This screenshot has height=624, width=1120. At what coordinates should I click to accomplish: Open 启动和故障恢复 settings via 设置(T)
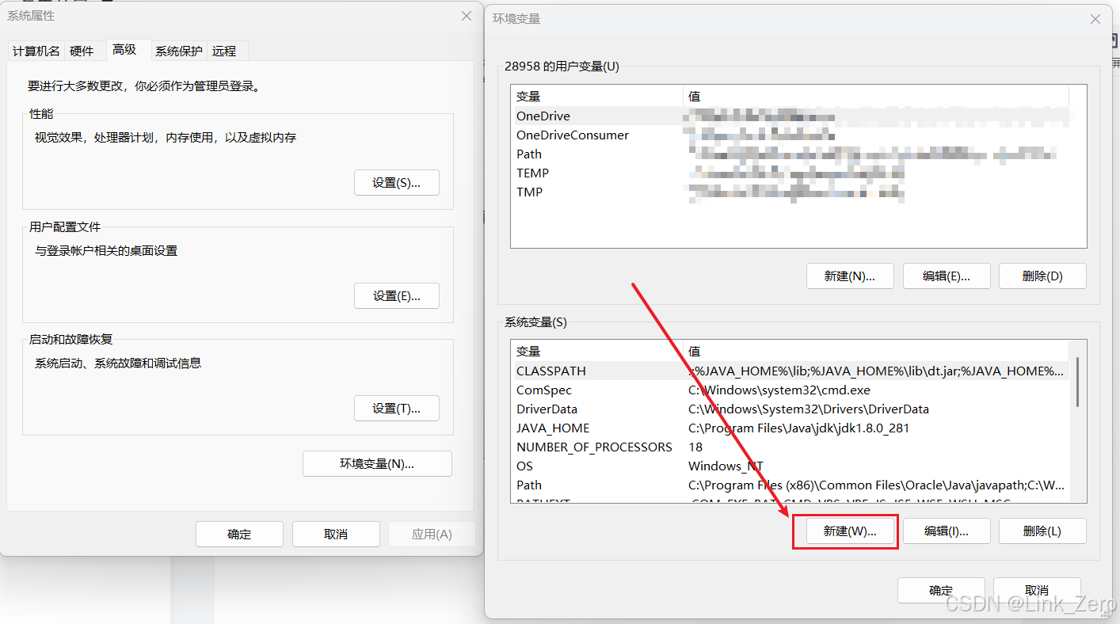point(396,408)
